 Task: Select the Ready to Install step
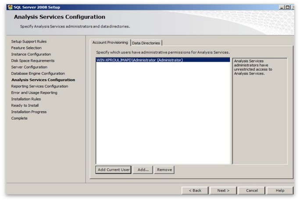tap(25, 106)
